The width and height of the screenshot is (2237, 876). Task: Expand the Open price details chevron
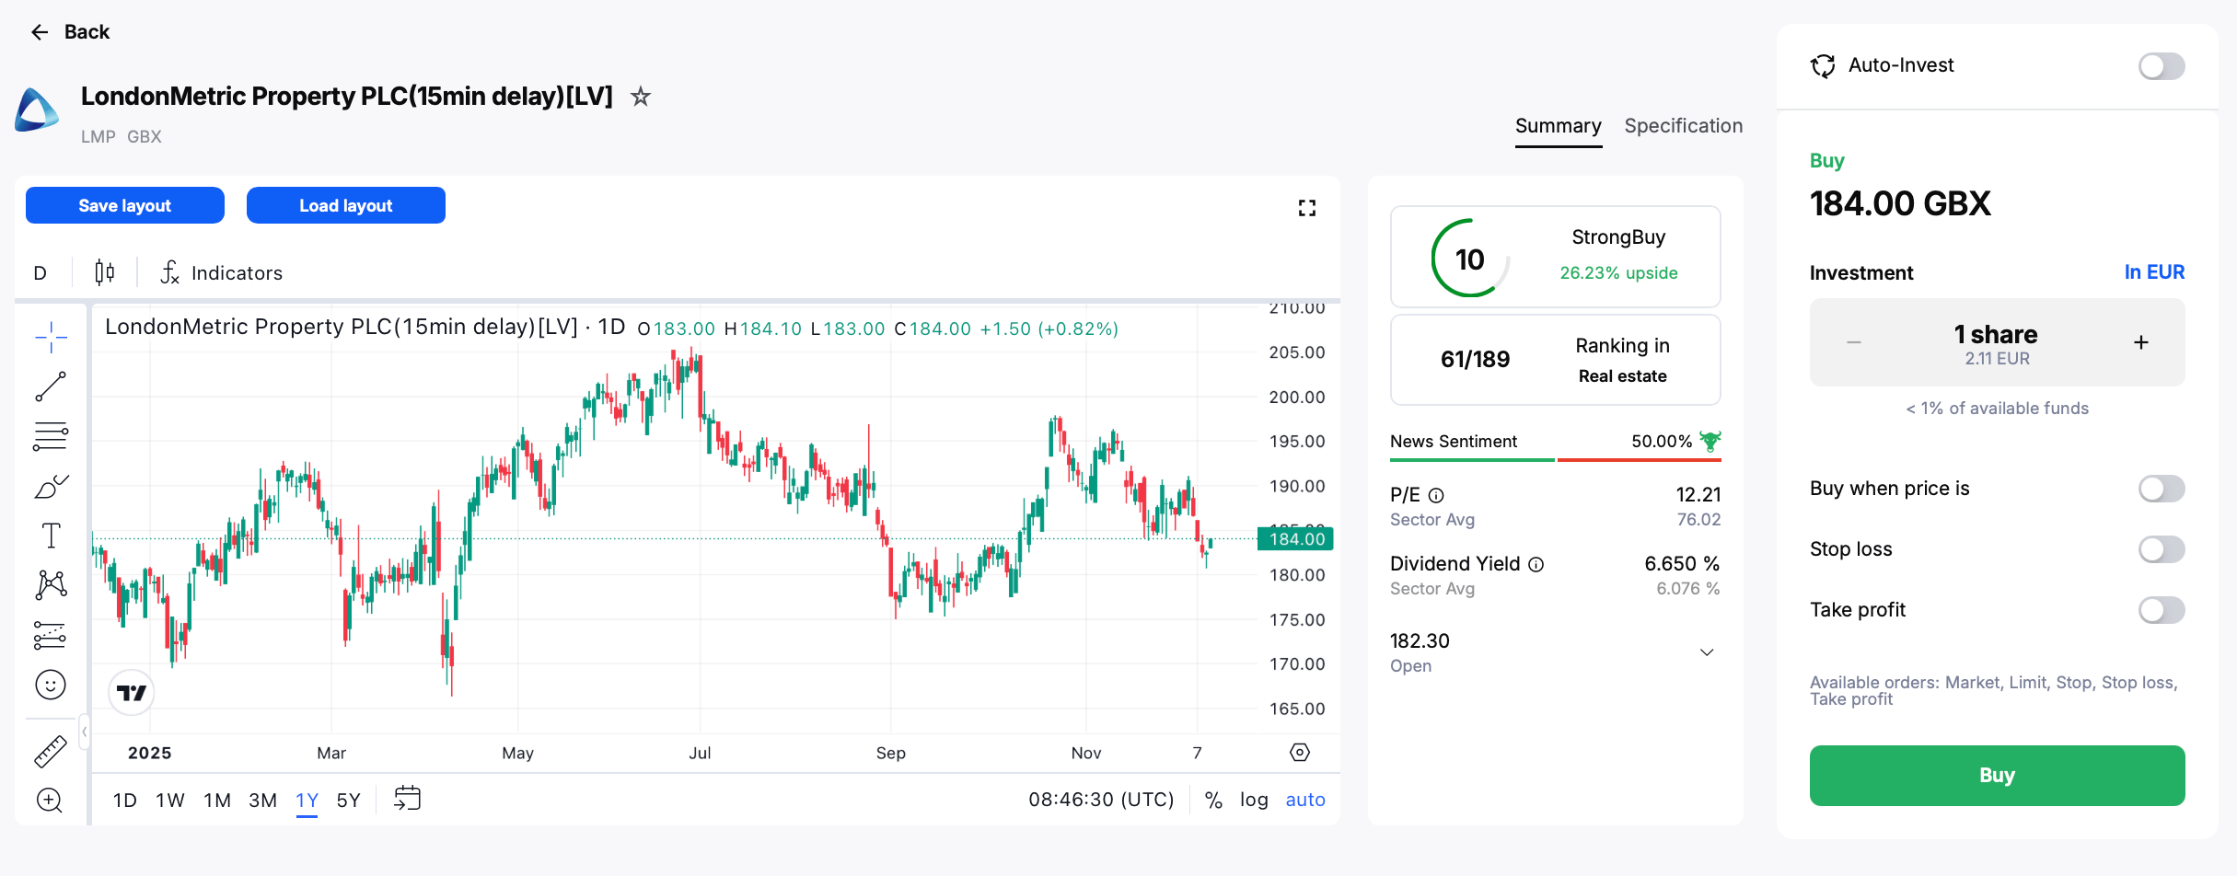pos(1707,652)
